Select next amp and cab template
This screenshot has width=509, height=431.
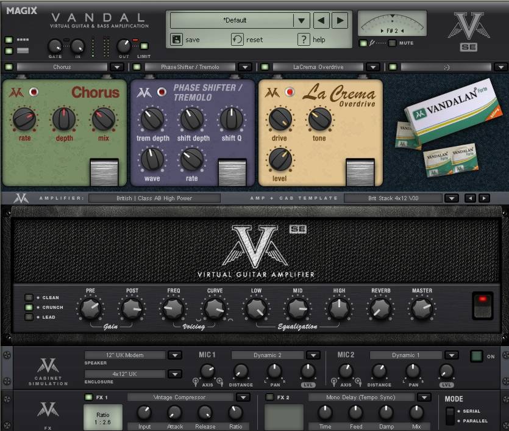[x=484, y=198]
